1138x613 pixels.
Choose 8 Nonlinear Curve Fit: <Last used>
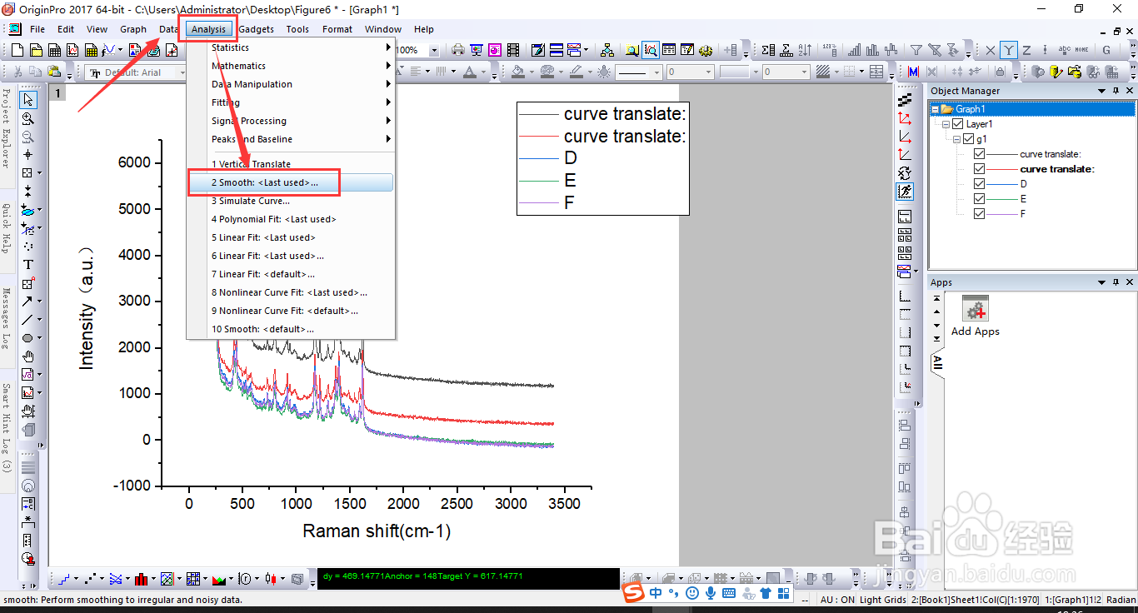point(291,292)
